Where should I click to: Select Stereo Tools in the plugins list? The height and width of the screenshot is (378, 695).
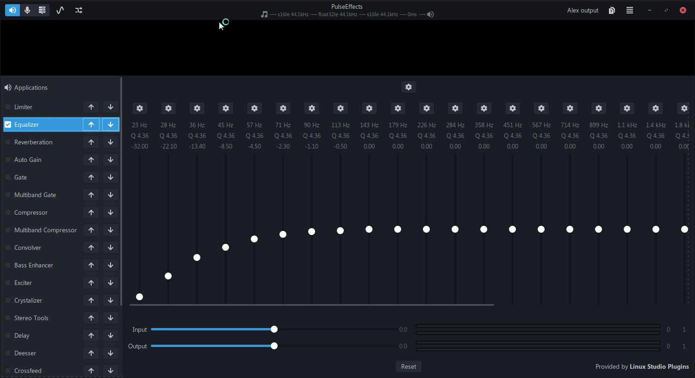point(31,318)
